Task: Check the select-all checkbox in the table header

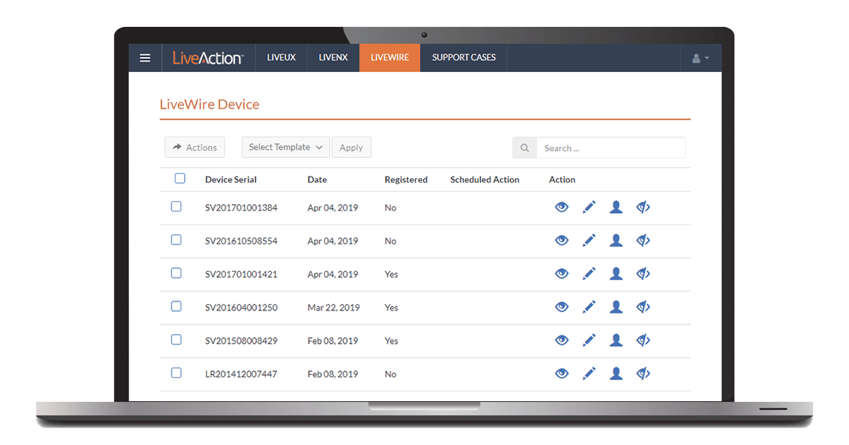Action: [x=180, y=179]
